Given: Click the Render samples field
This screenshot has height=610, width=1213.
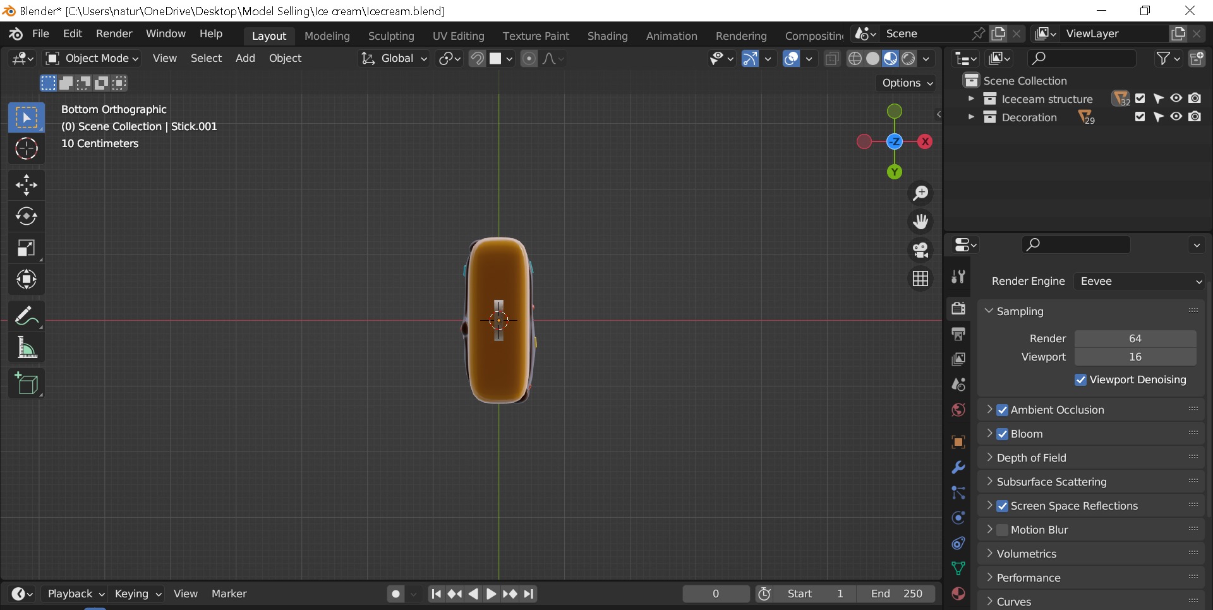Looking at the screenshot, I should pyautogui.click(x=1135, y=339).
